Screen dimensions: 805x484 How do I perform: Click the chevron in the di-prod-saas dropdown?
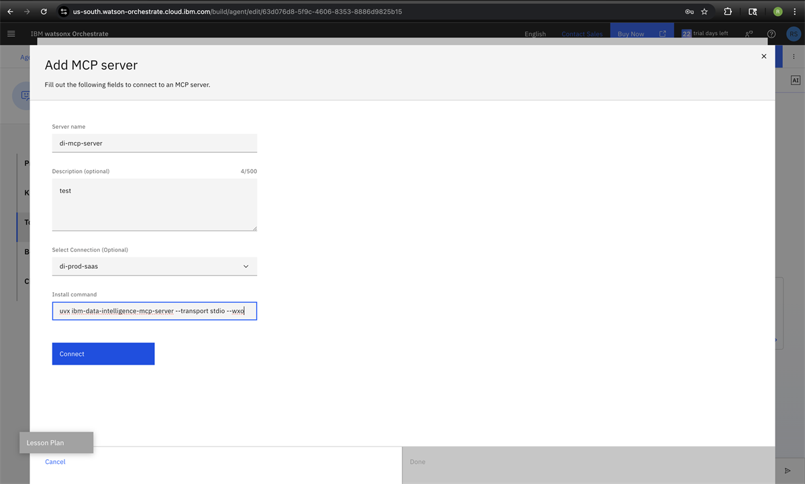pos(246,266)
